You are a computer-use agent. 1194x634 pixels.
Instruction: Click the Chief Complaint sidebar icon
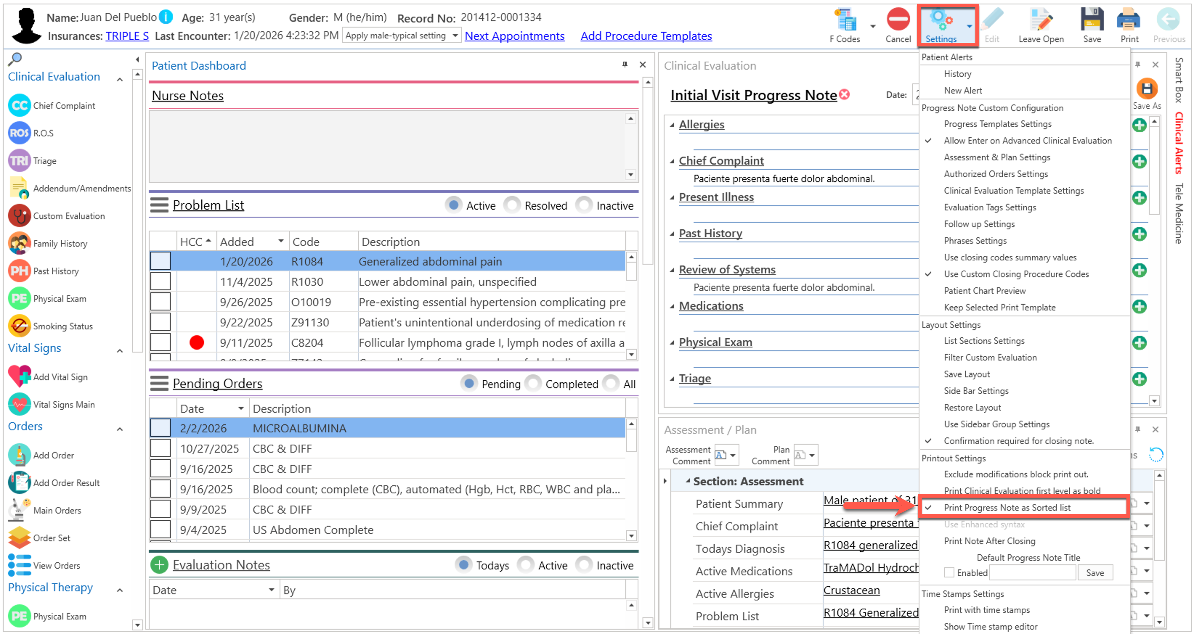coord(19,106)
